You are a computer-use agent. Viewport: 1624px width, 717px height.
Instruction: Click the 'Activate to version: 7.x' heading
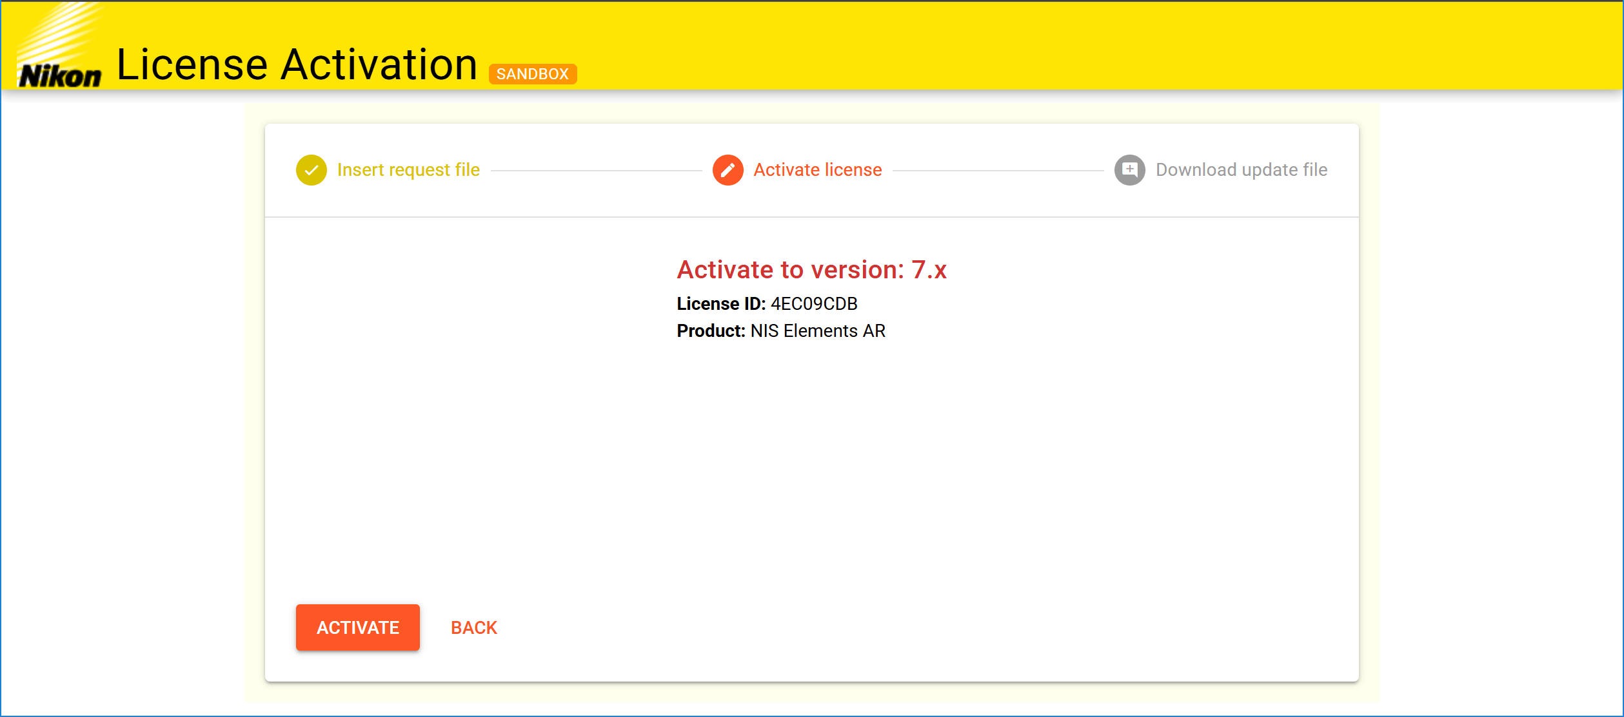point(812,270)
